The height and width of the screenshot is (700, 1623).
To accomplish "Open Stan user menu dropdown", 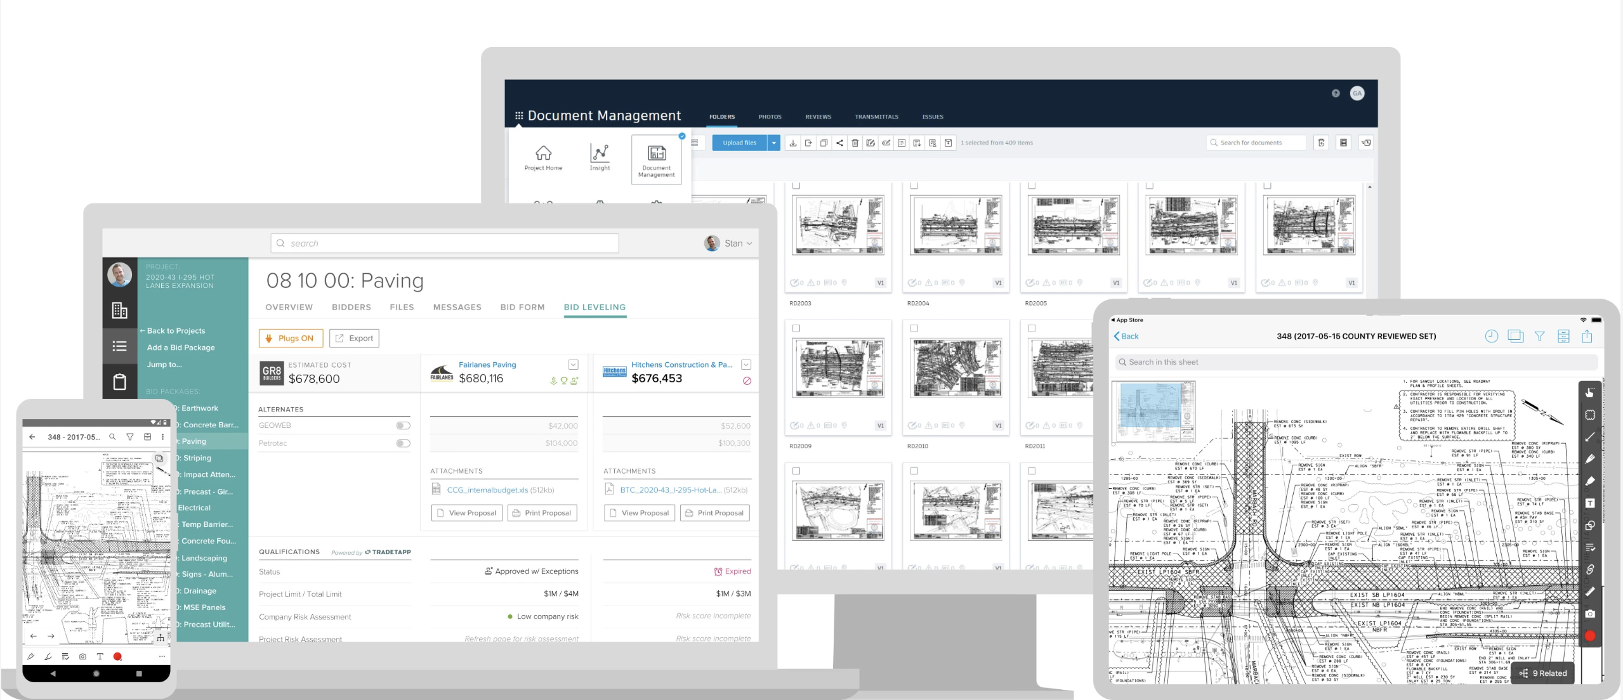I will pos(728,243).
